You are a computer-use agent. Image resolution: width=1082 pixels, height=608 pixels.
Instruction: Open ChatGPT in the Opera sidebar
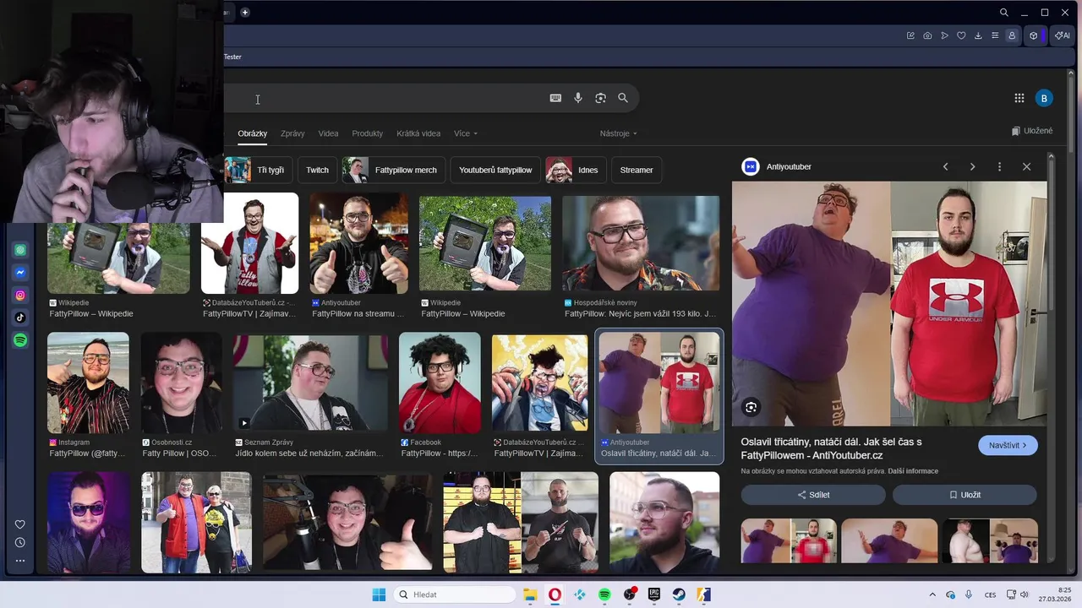tap(20, 250)
